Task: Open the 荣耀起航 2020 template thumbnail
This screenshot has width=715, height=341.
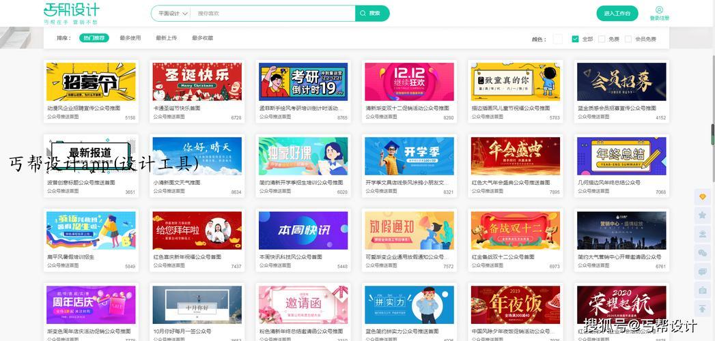Action: click(x=622, y=305)
